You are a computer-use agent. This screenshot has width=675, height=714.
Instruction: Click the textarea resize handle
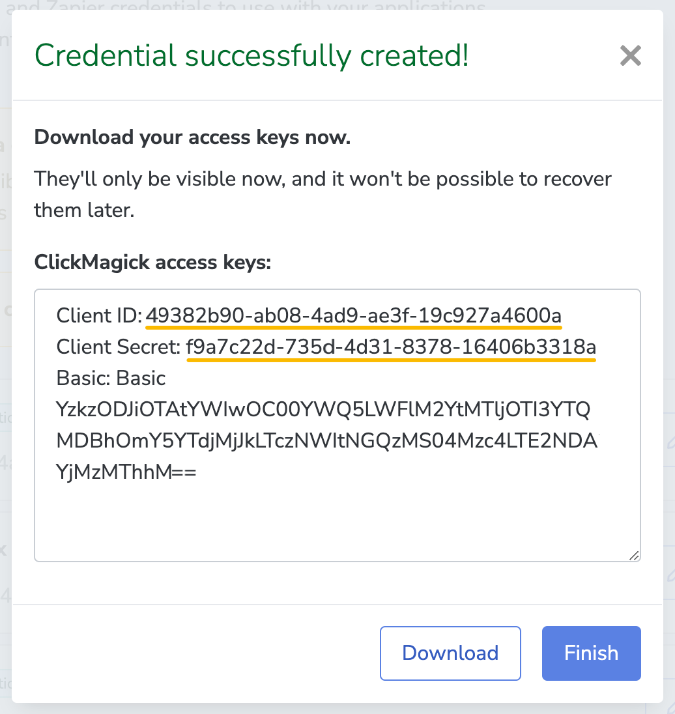[x=634, y=555]
